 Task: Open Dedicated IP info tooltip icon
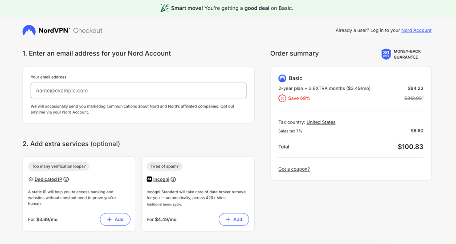point(66,179)
